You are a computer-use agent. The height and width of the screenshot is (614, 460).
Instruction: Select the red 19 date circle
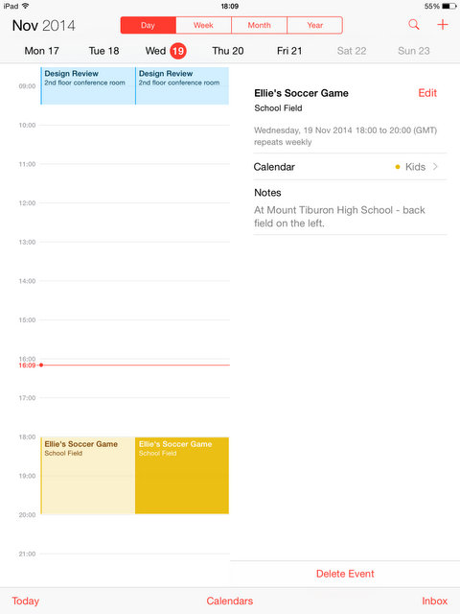coord(178,51)
